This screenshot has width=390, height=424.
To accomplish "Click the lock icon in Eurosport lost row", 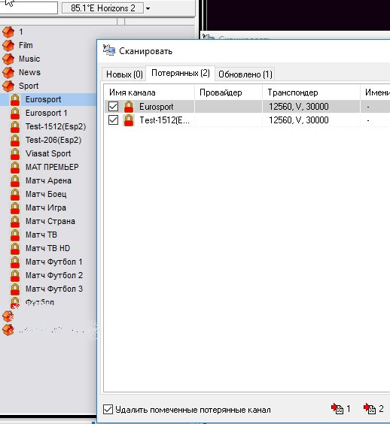I will 129,107.
